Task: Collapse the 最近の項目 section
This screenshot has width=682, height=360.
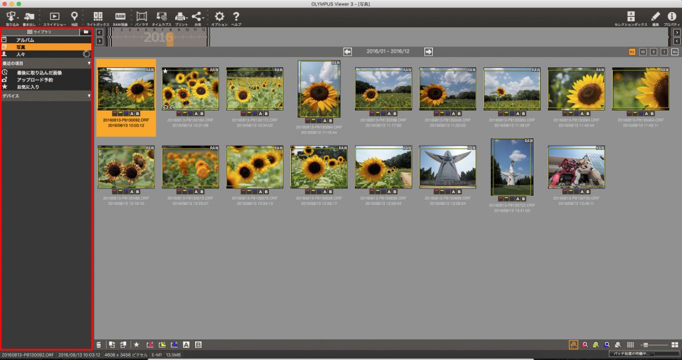Action: click(x=89, y=63)
